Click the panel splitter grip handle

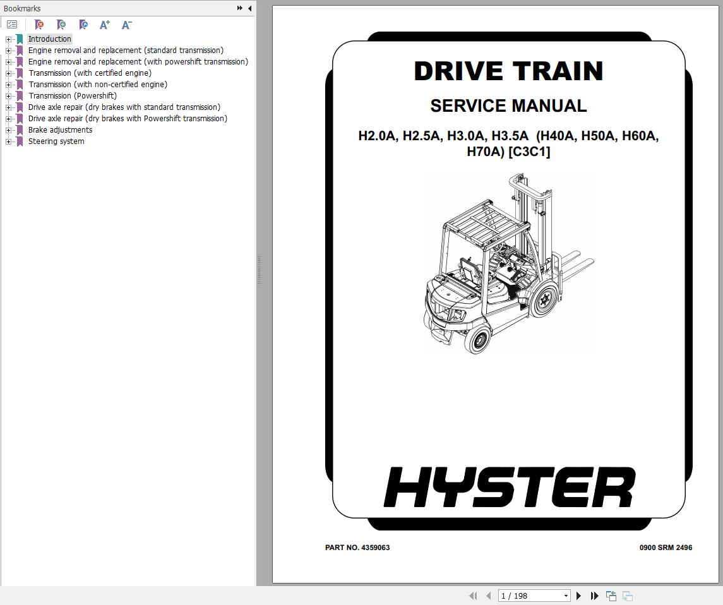[x=259, y=270]
